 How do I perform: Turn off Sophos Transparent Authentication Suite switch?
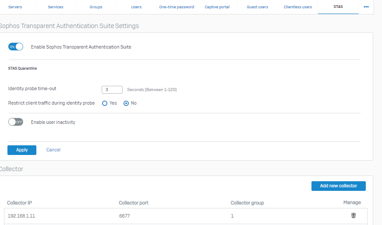click(16, 47)
